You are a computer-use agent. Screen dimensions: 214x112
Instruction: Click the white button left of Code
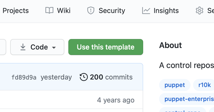[2, 47]
